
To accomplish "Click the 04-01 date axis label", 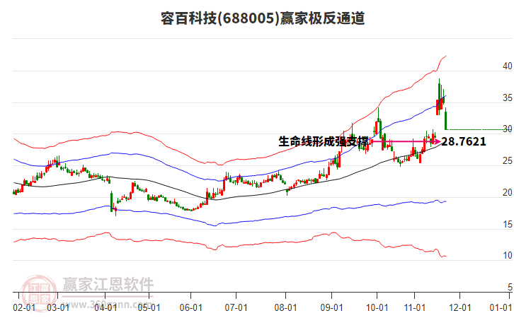I will click(105, 307).
